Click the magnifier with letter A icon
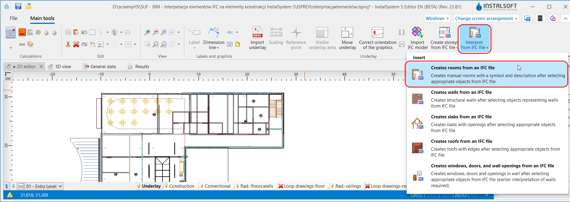 (x=163, y=32)
